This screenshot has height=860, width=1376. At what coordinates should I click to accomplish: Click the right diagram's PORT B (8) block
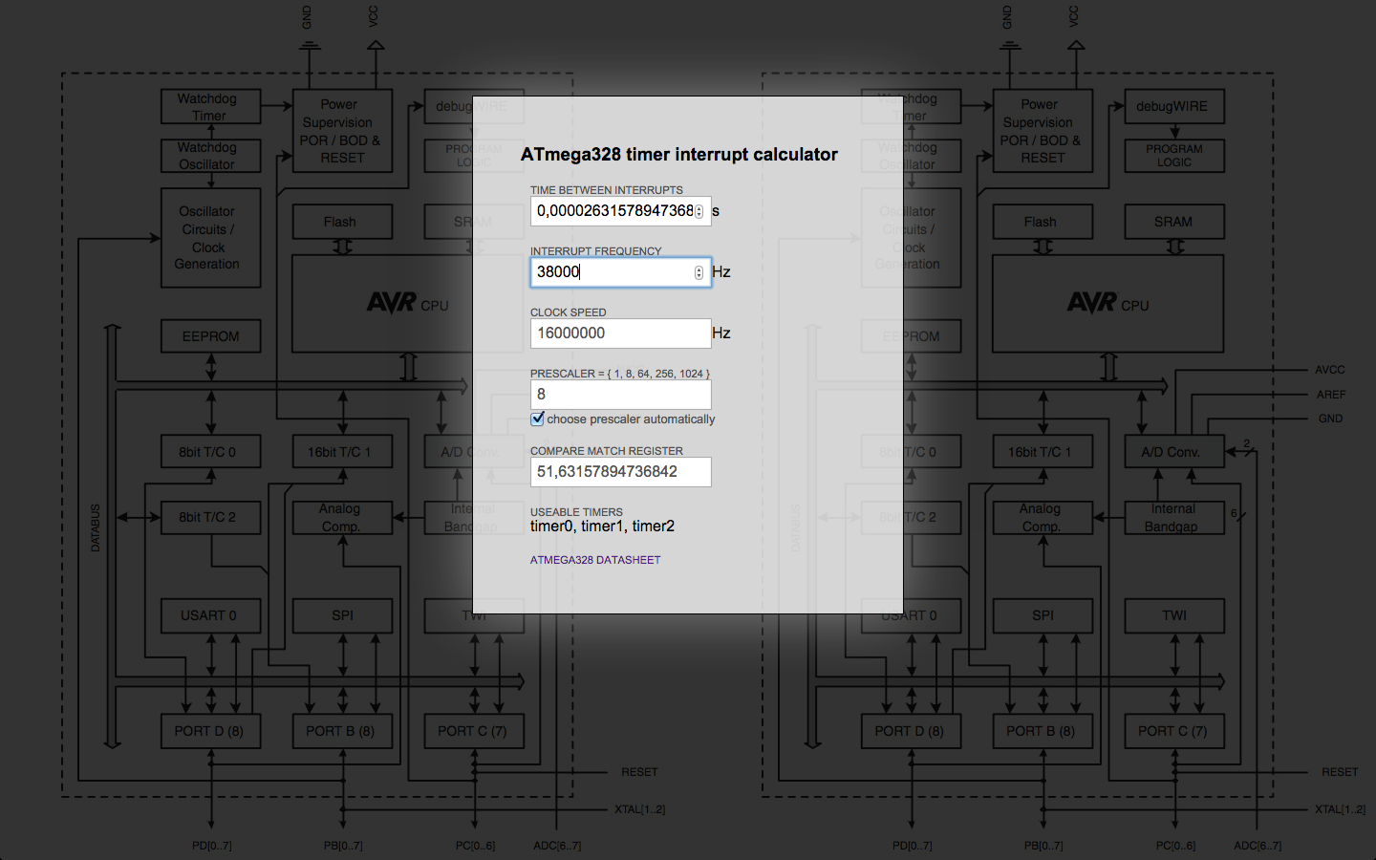1043,731
